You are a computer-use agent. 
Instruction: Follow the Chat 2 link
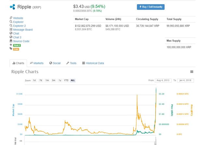17,37
